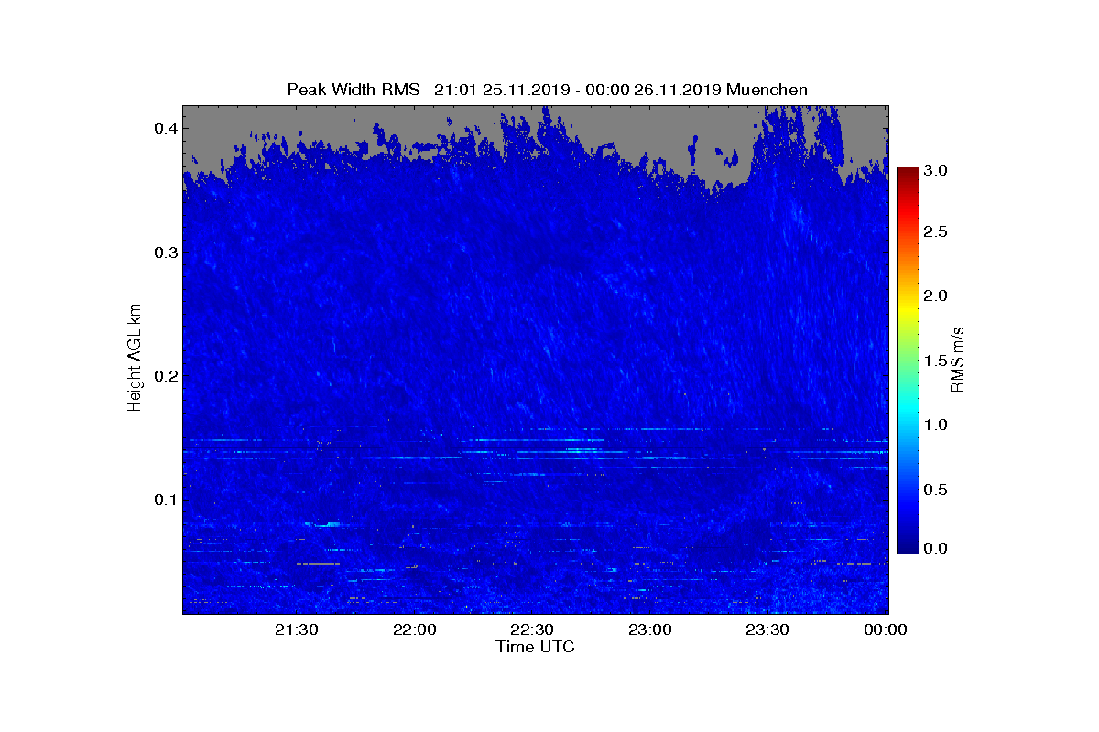The width and height of the screenshot is (1099, 732).
Task: Click the '0.1' height tick label
Action: 164,500
